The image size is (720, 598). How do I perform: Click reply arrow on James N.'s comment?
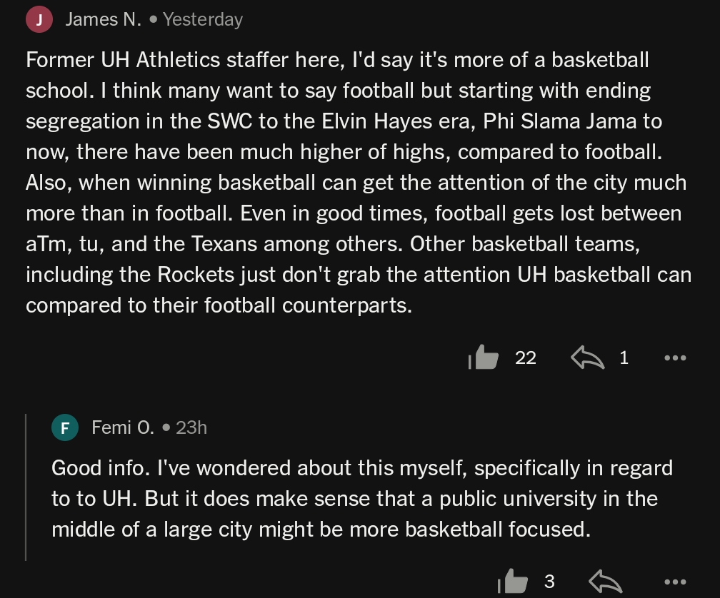[x=587, y=358]
